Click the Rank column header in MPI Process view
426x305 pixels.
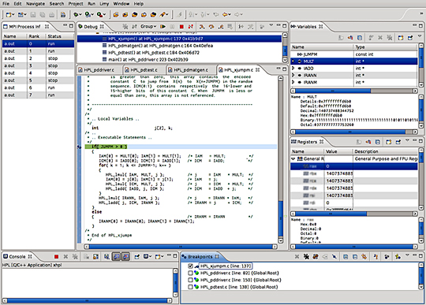[36, 36]
